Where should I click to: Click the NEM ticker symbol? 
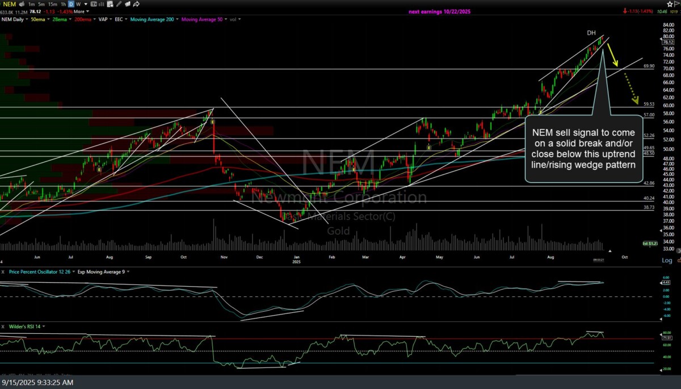pos(9,4)
